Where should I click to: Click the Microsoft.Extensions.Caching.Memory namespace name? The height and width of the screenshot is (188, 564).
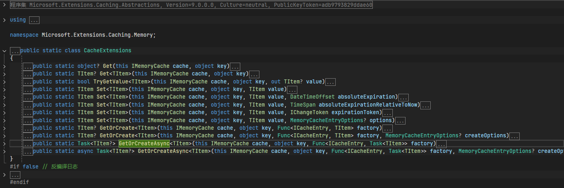(x=97, y=35)
